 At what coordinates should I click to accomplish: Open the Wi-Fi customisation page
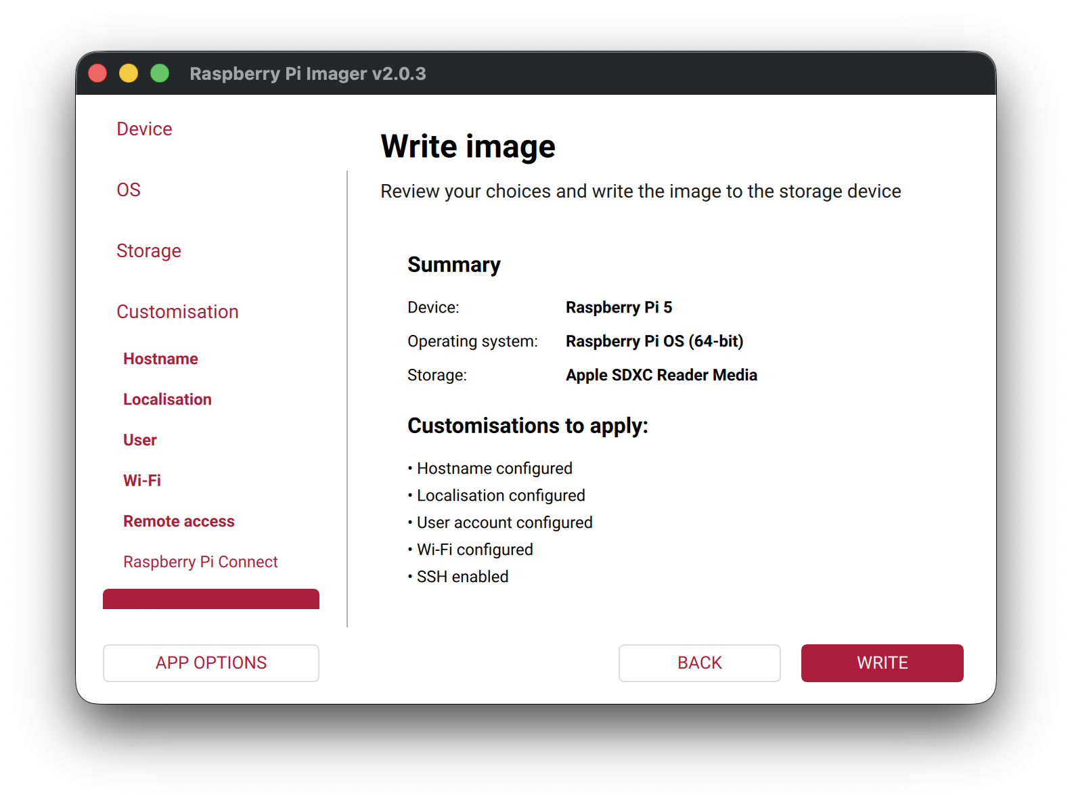click(142, 481)
